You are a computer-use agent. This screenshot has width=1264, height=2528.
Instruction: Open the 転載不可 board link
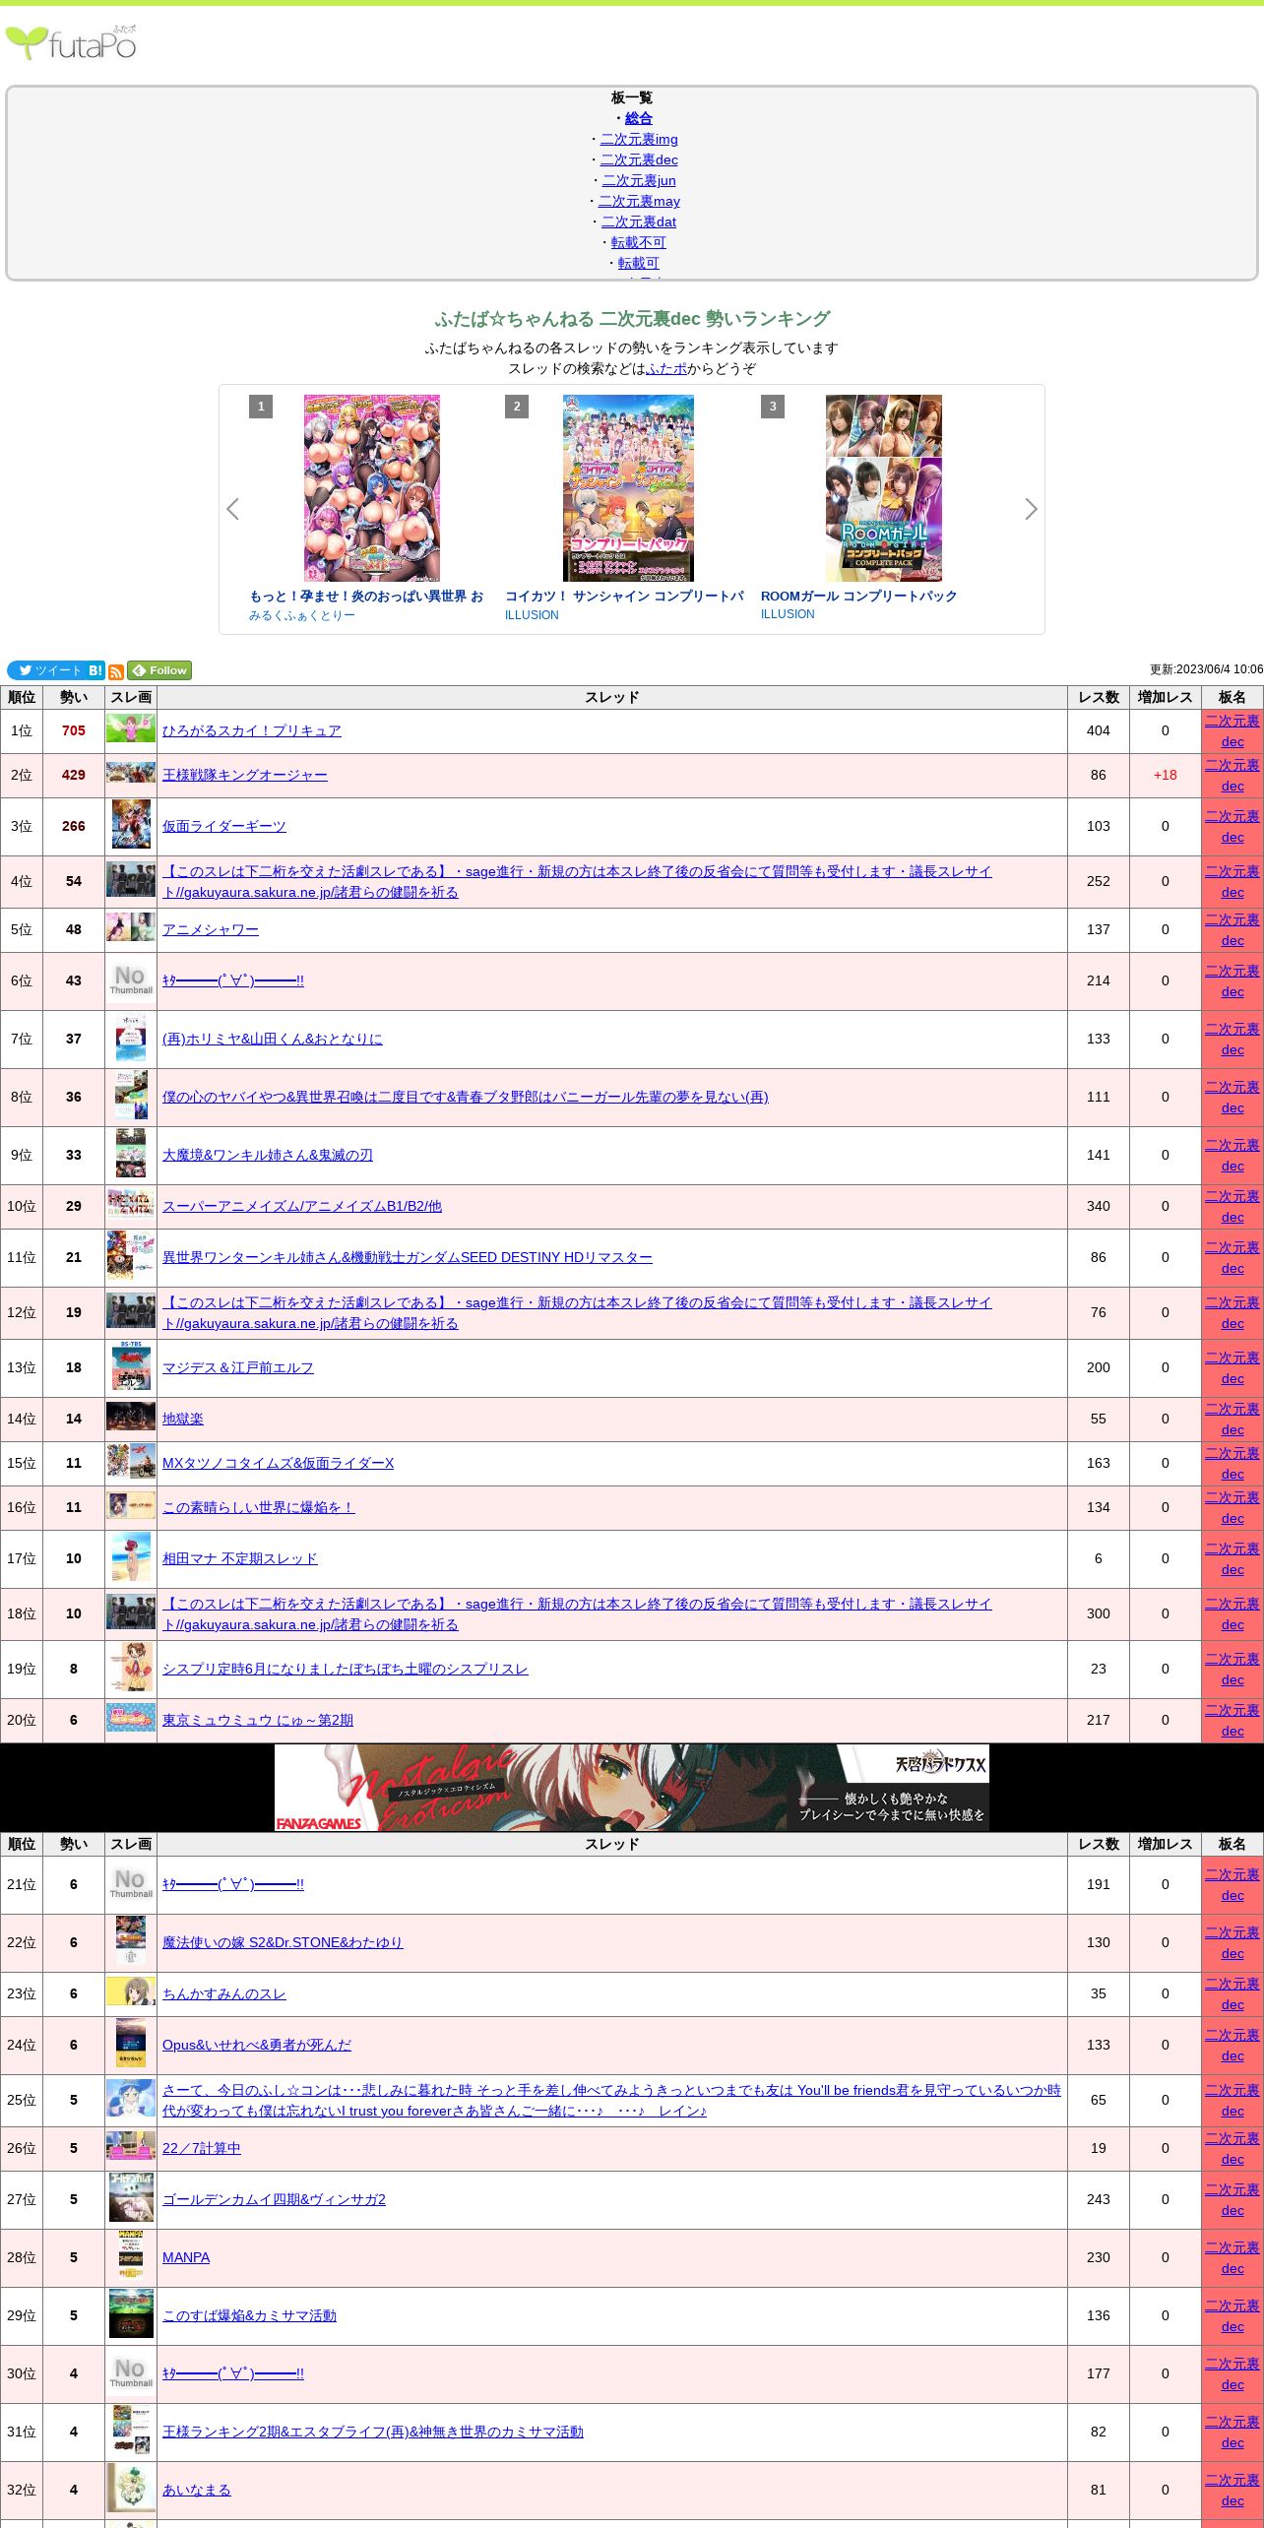[639, 242]
